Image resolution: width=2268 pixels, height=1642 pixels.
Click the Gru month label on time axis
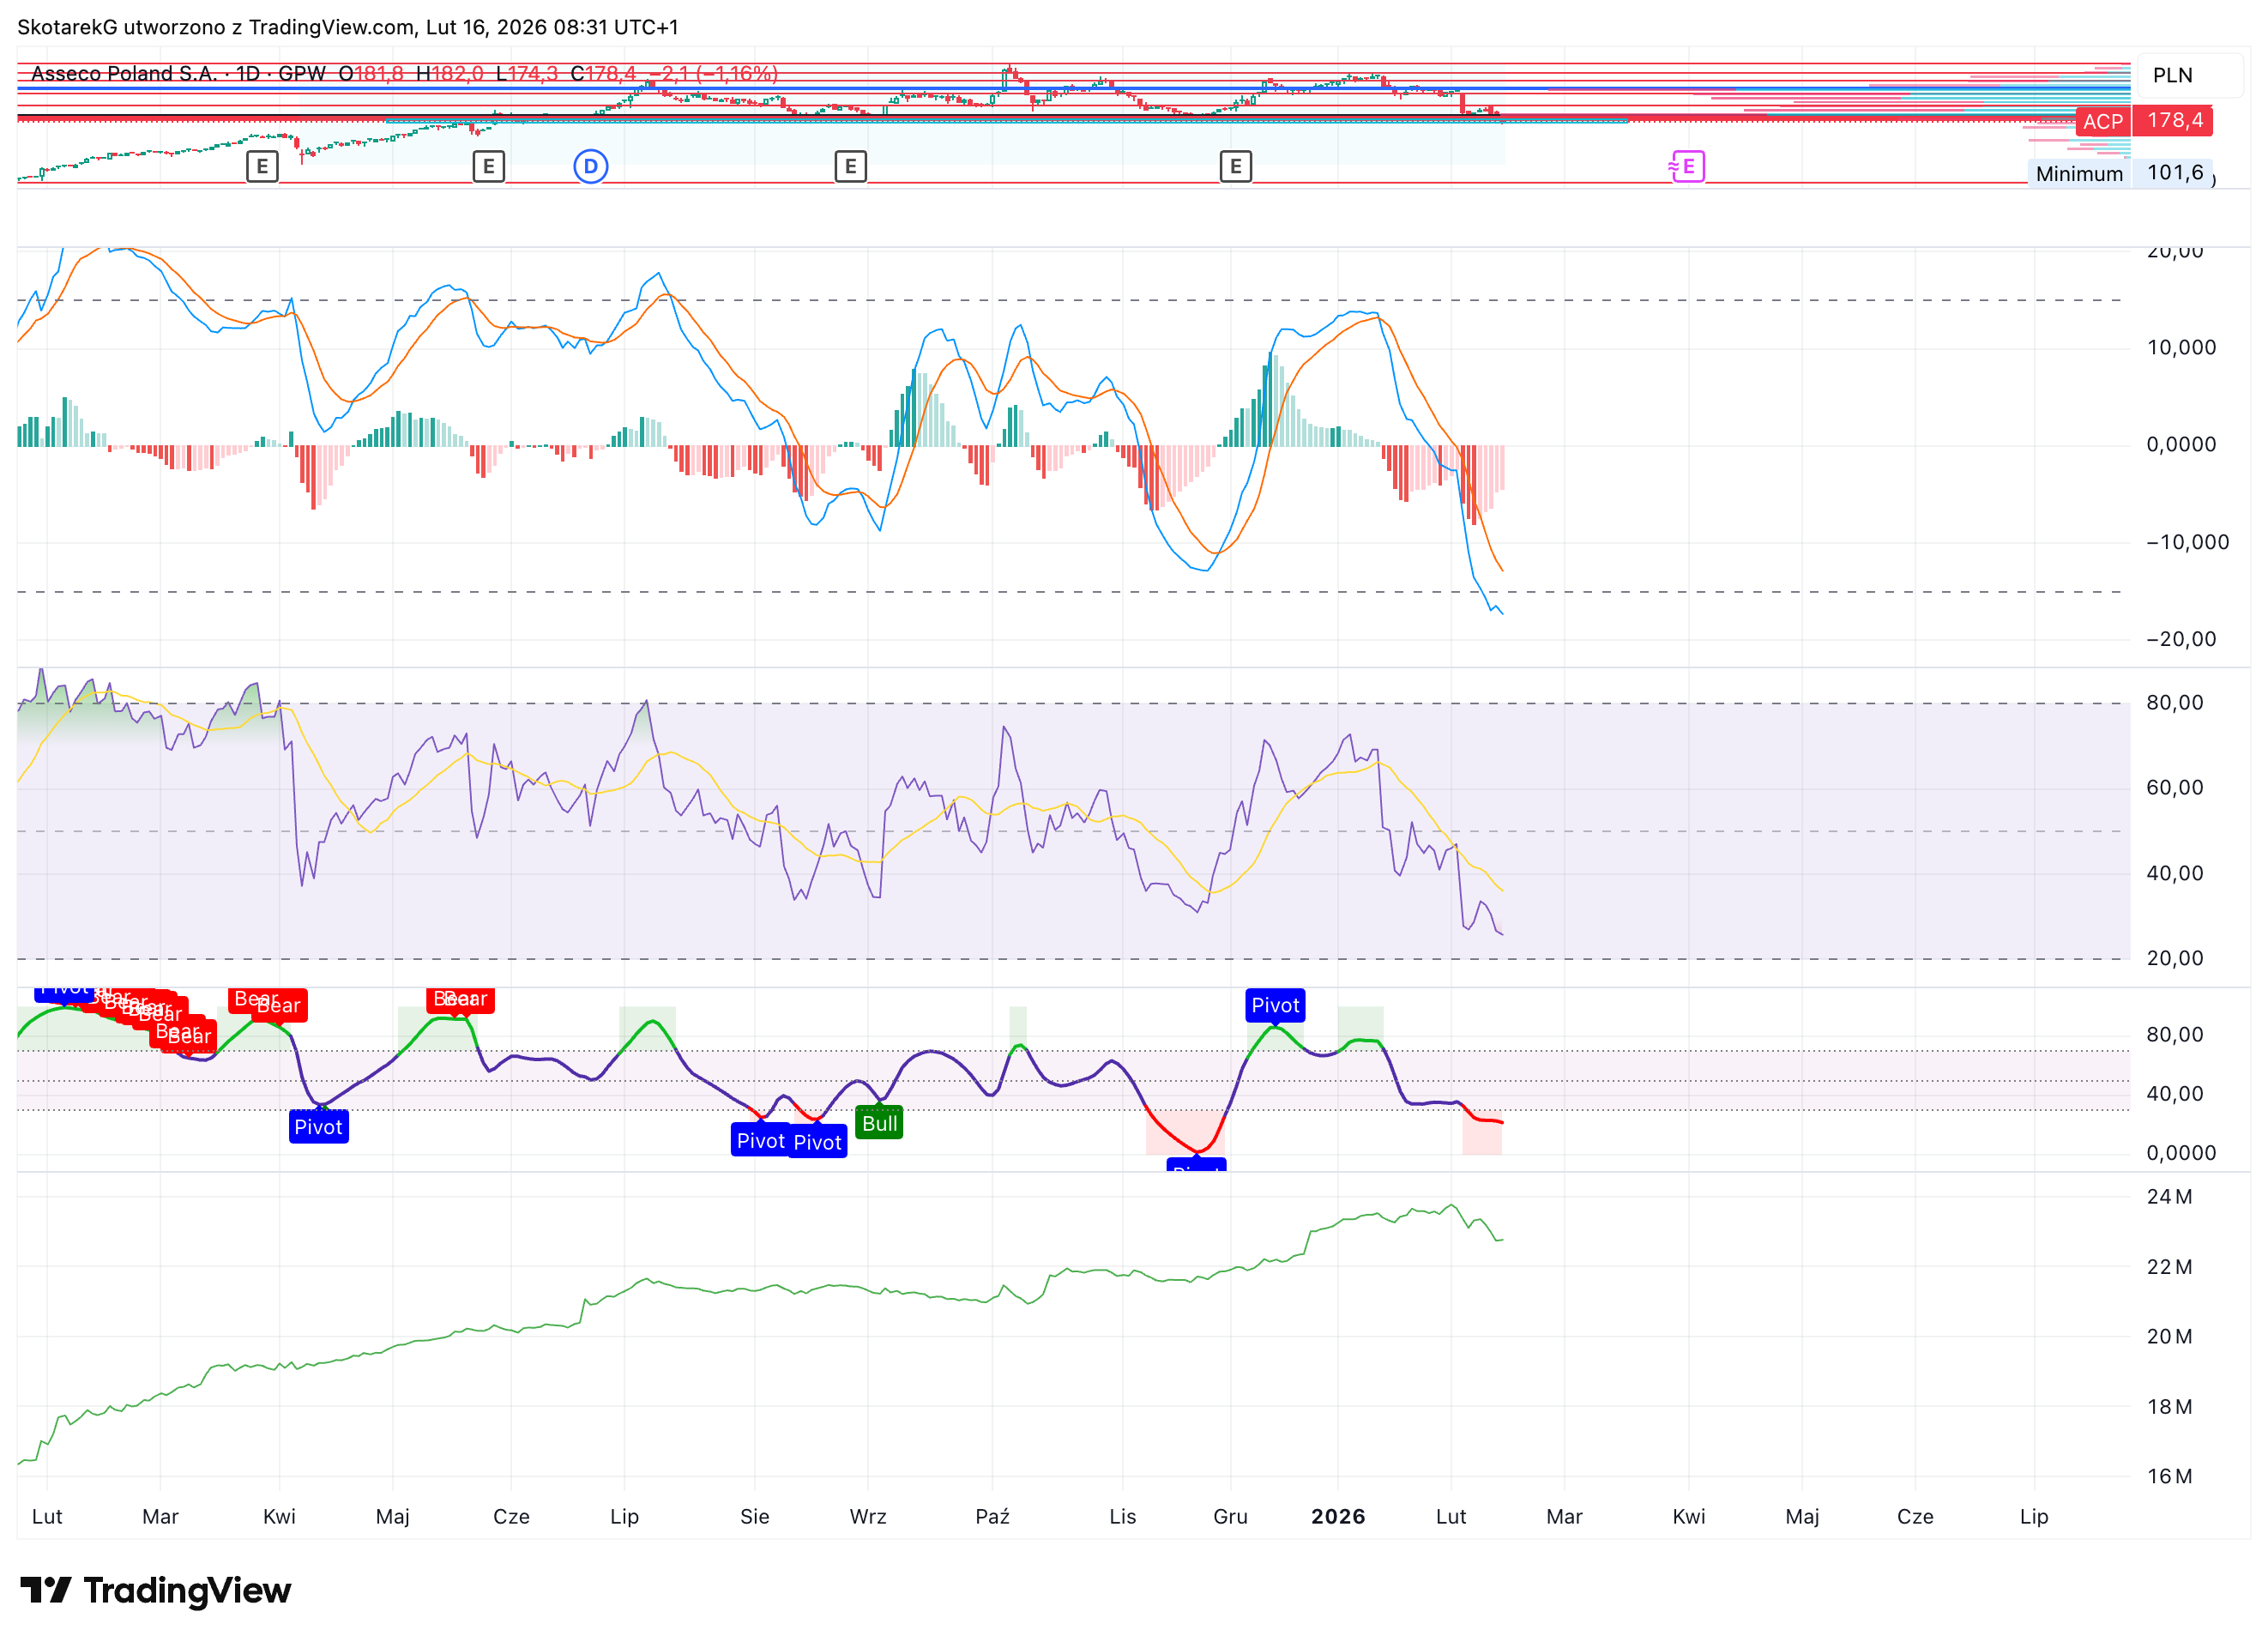coord(1230,1516)
